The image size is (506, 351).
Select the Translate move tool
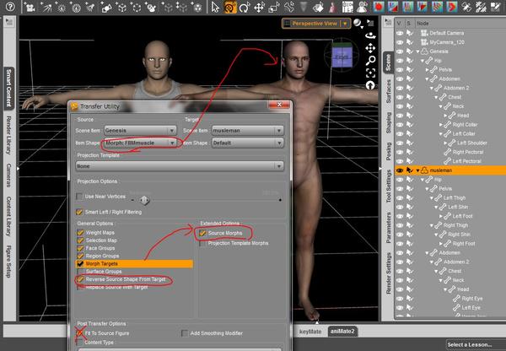tap(259, 7)
